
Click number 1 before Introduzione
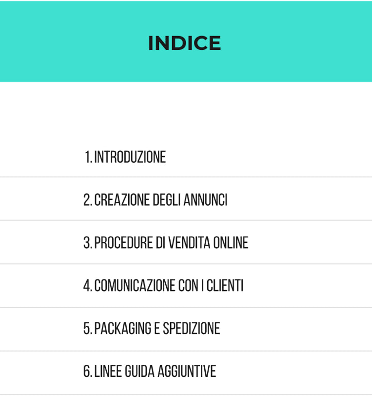[88, 157]
